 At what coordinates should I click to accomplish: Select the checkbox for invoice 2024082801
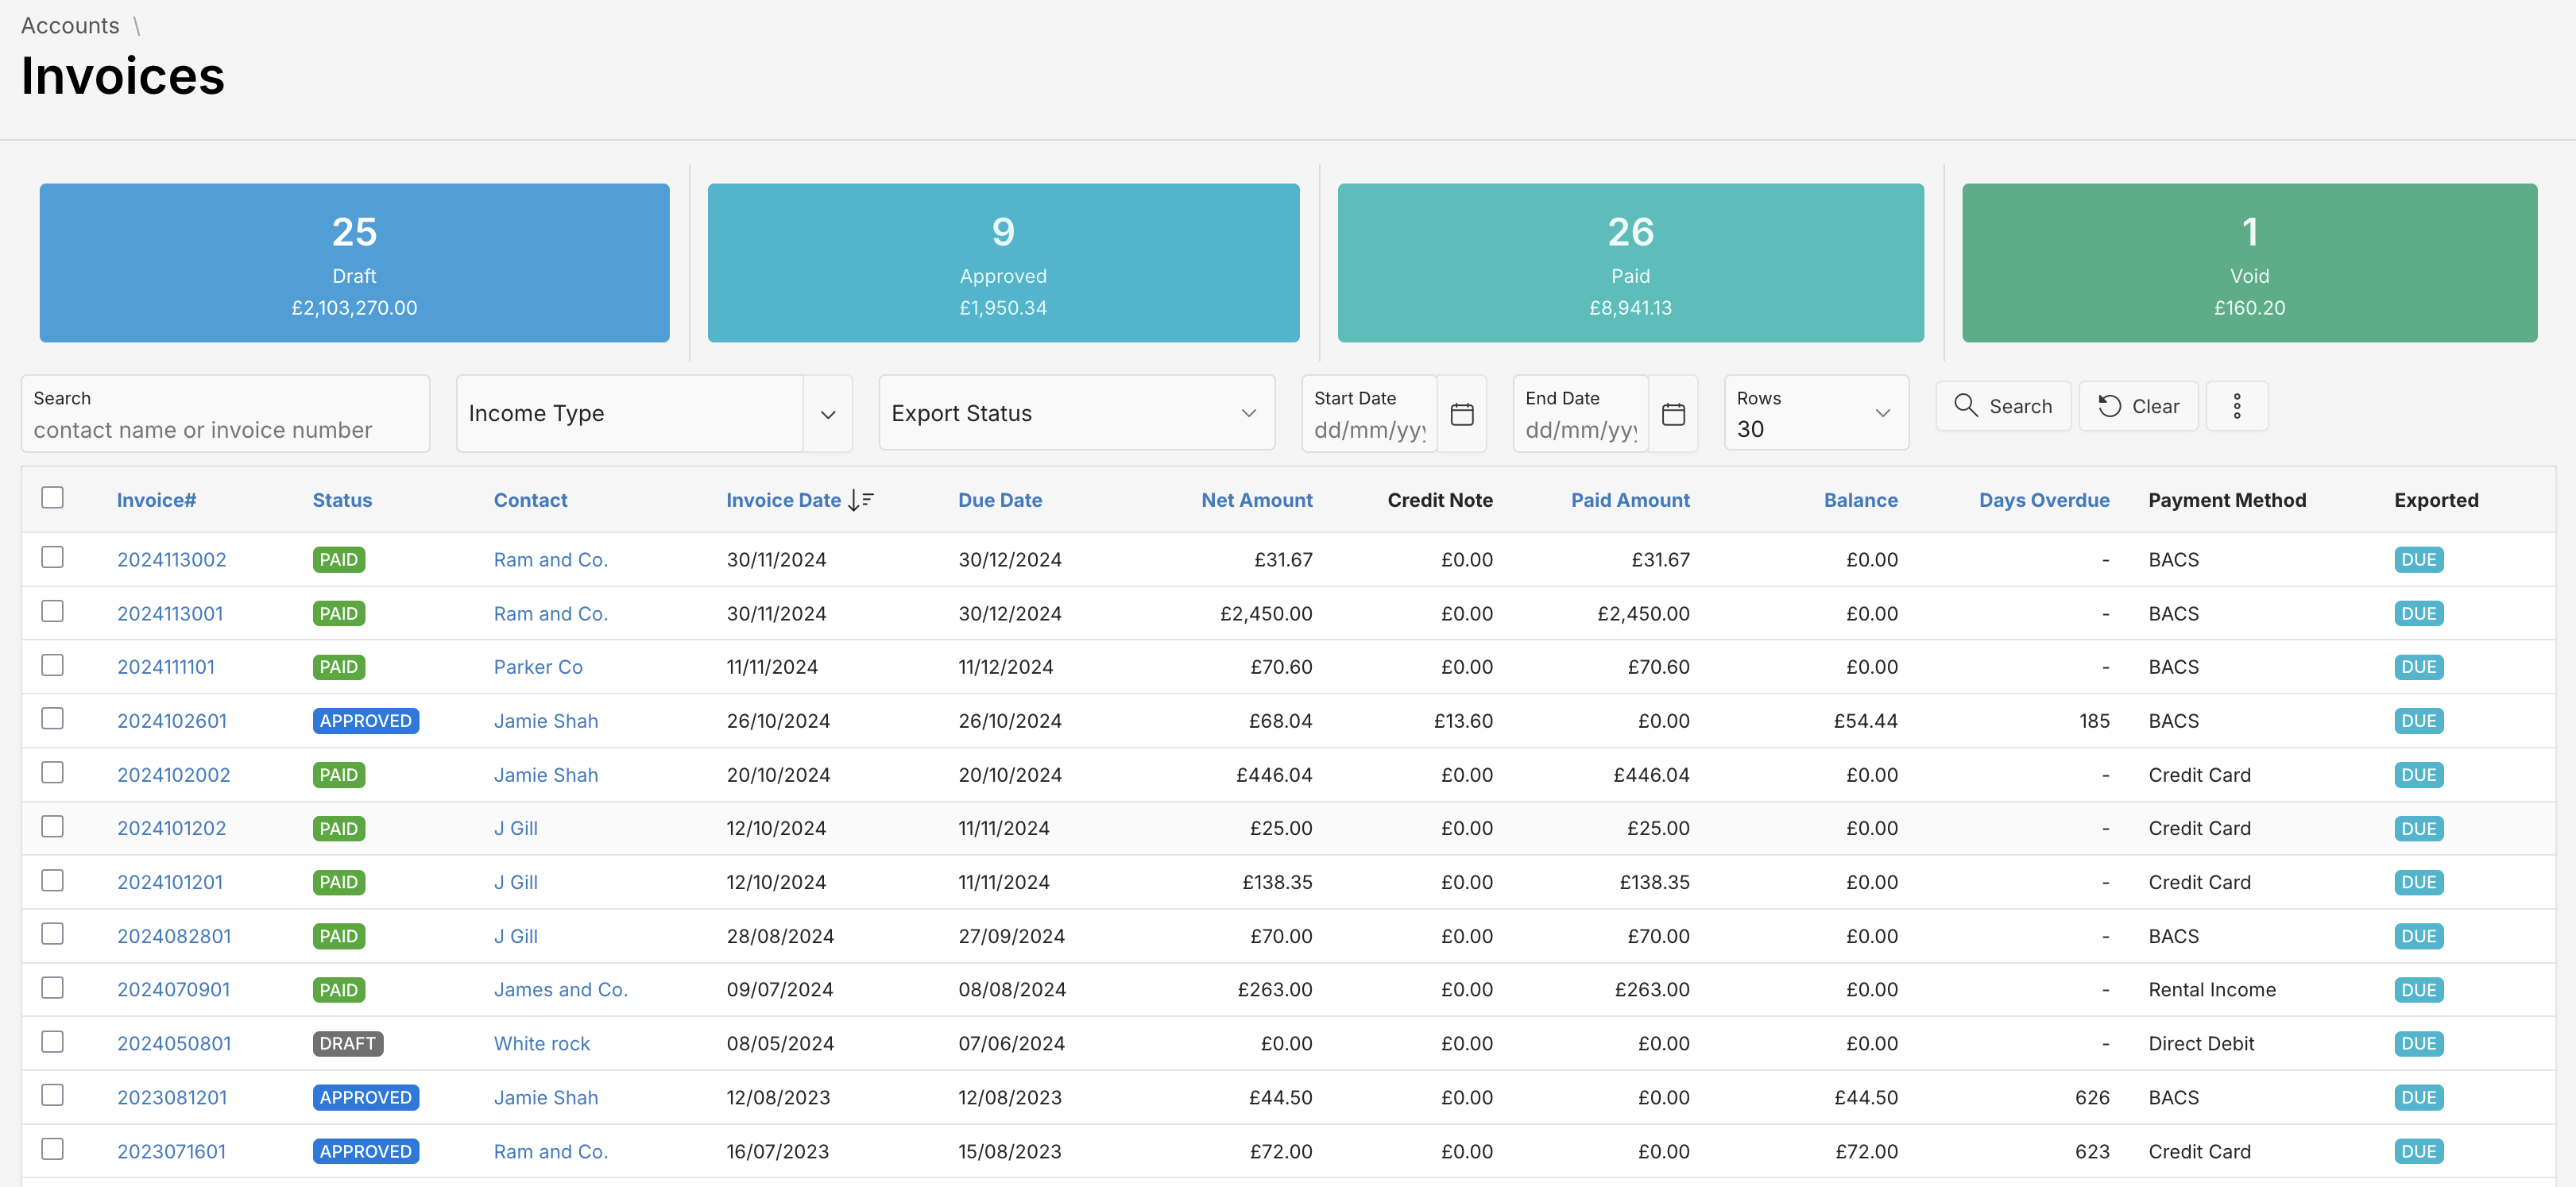(x=53, y=933)
